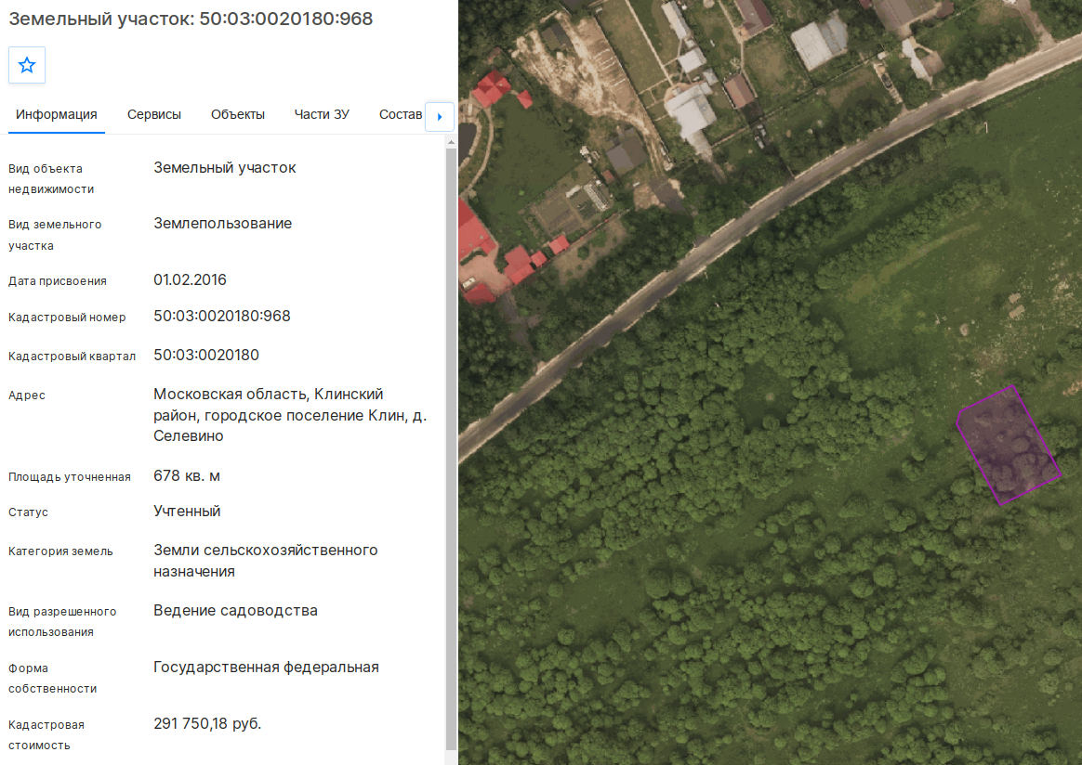Open the Информация tab

click(x=57, y=114)
